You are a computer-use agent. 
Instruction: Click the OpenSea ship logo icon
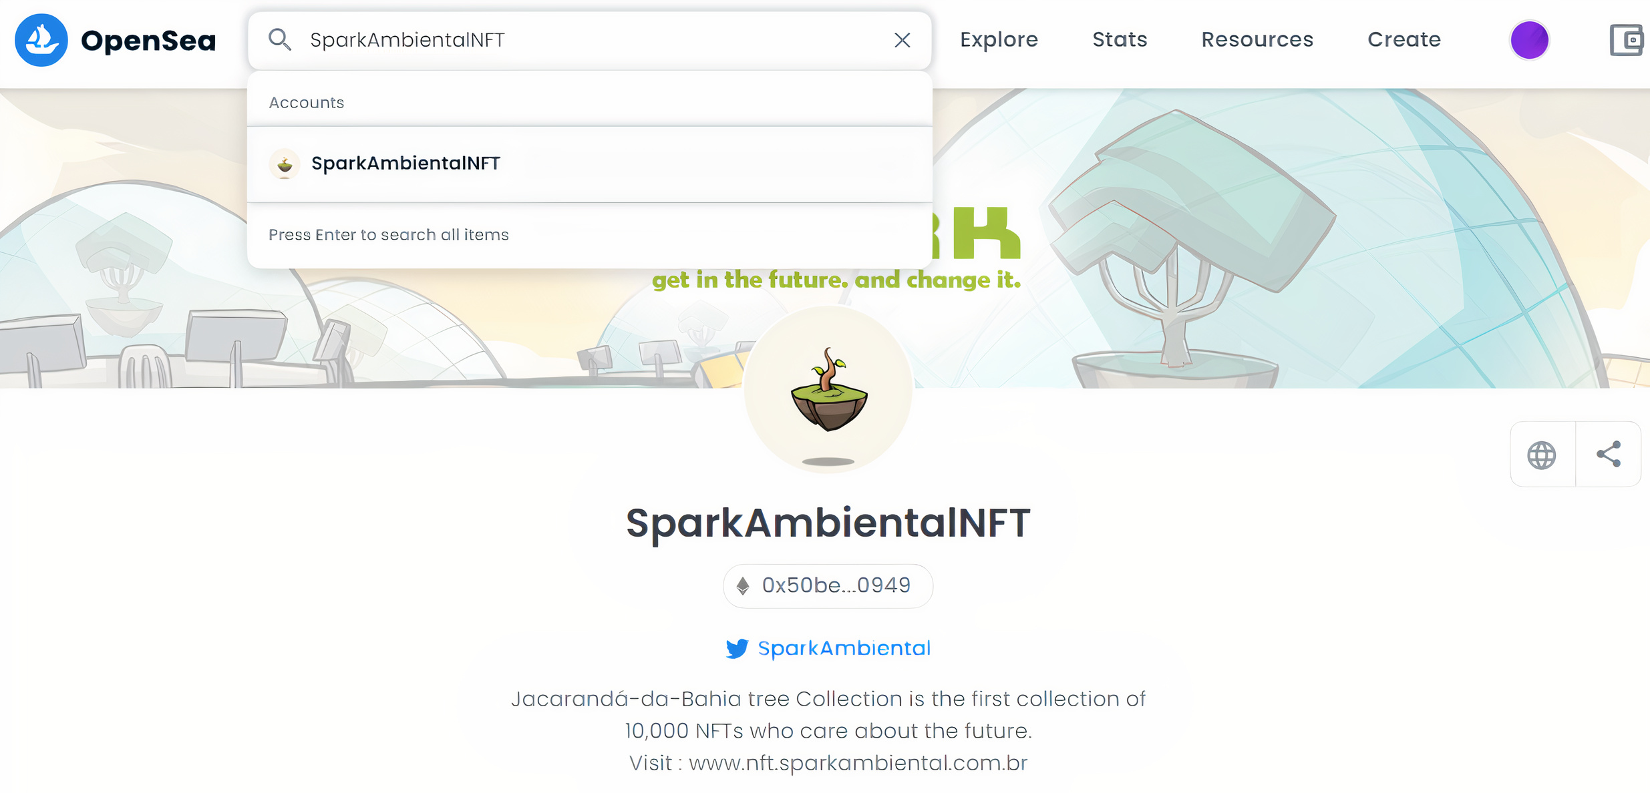point(41,40)
